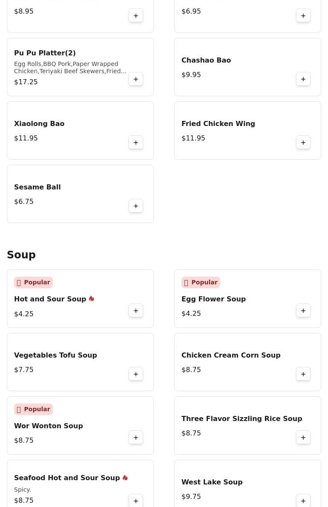
Task: Add Seafood Hot and Sour Soup
Action: click(136, 501)
